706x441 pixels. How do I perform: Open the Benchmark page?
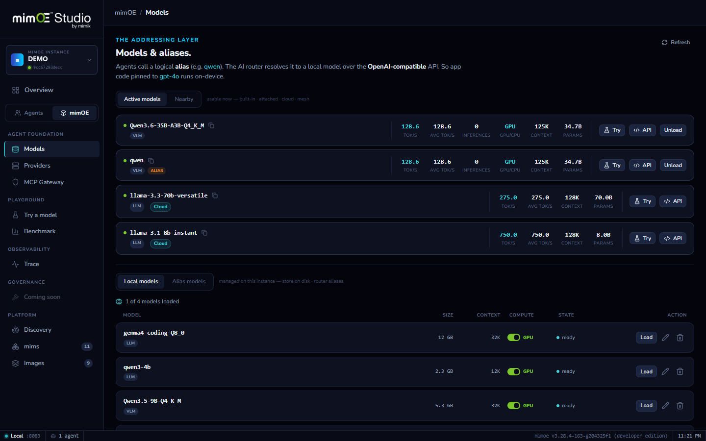click(51, 231)
